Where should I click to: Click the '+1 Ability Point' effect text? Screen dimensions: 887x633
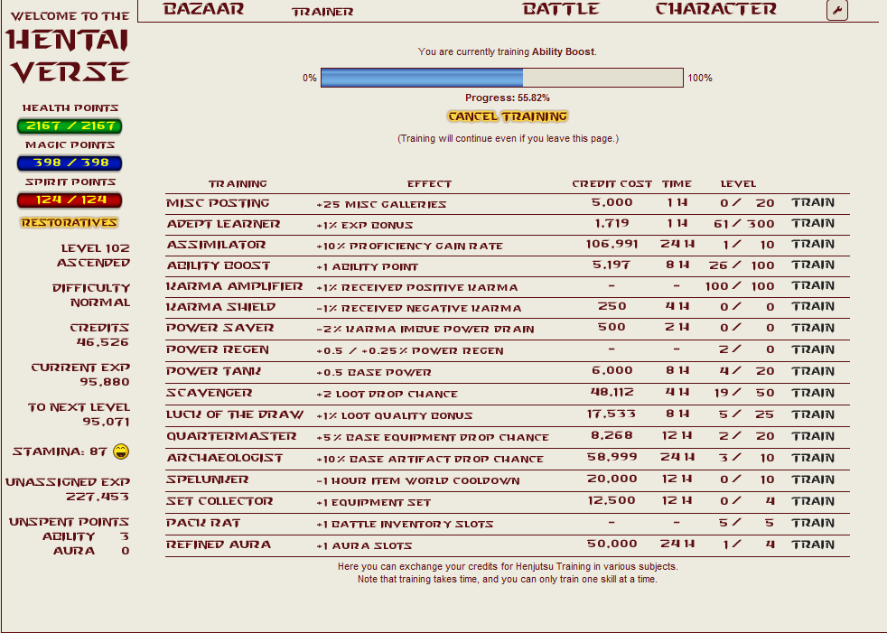point(367,267)
